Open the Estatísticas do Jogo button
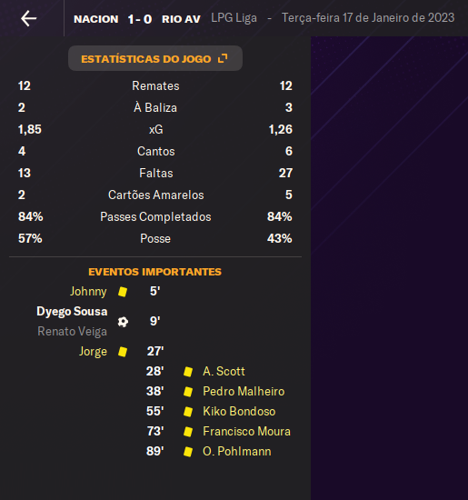 coord(155,58)
